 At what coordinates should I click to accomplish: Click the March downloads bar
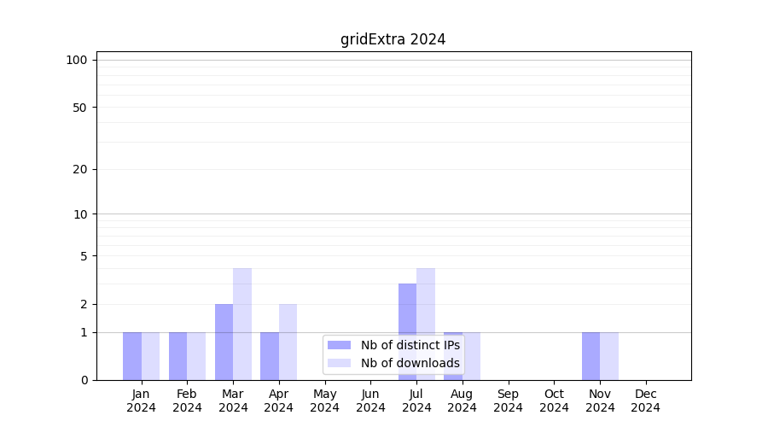[242, 325]
